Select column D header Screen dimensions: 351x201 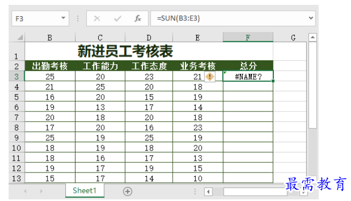(x=149, y=37)
